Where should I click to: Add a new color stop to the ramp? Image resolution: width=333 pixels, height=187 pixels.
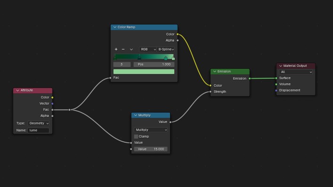pyautogui.click(x=116, y=49)
